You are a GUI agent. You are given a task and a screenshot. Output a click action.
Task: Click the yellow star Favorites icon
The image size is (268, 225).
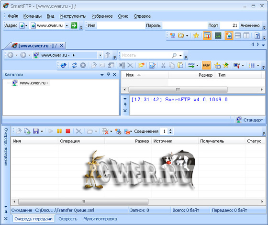tap(196, 36)
